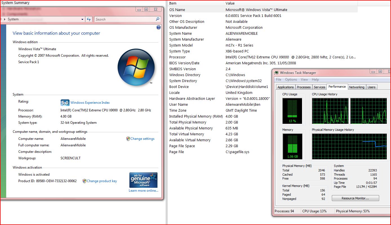Switch to the Users tab
The width and height of the screenshot is (391, 225).
click(372, 87)
